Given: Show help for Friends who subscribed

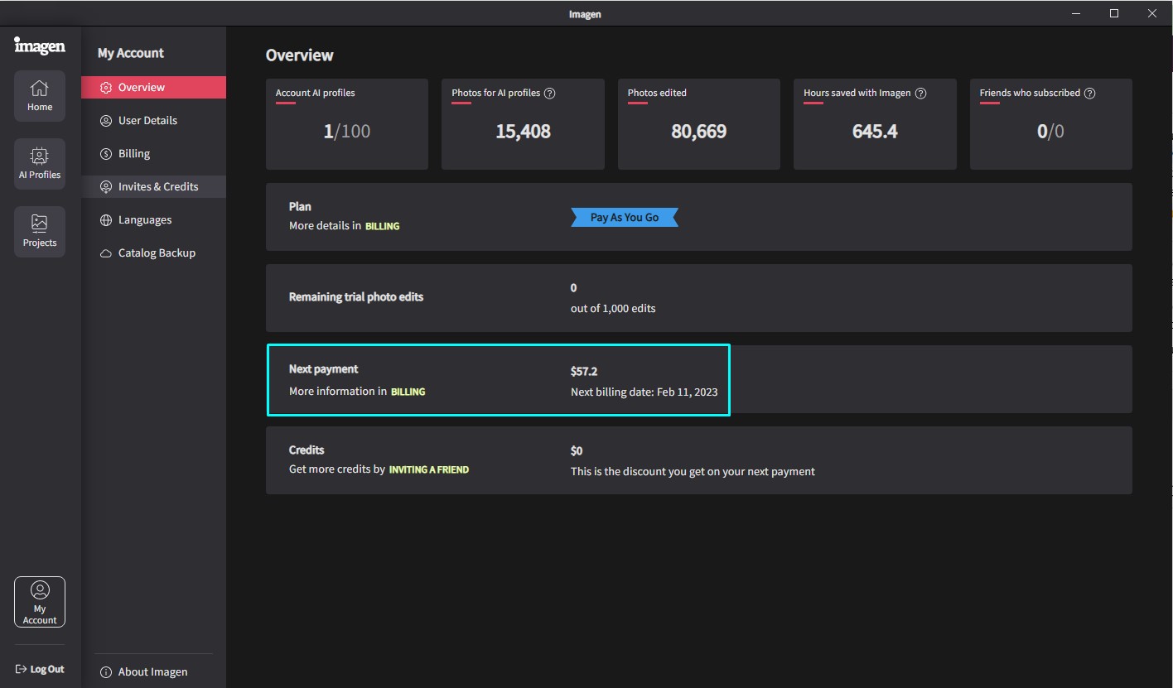Looking at the screenshot, I should (1090, 93).
